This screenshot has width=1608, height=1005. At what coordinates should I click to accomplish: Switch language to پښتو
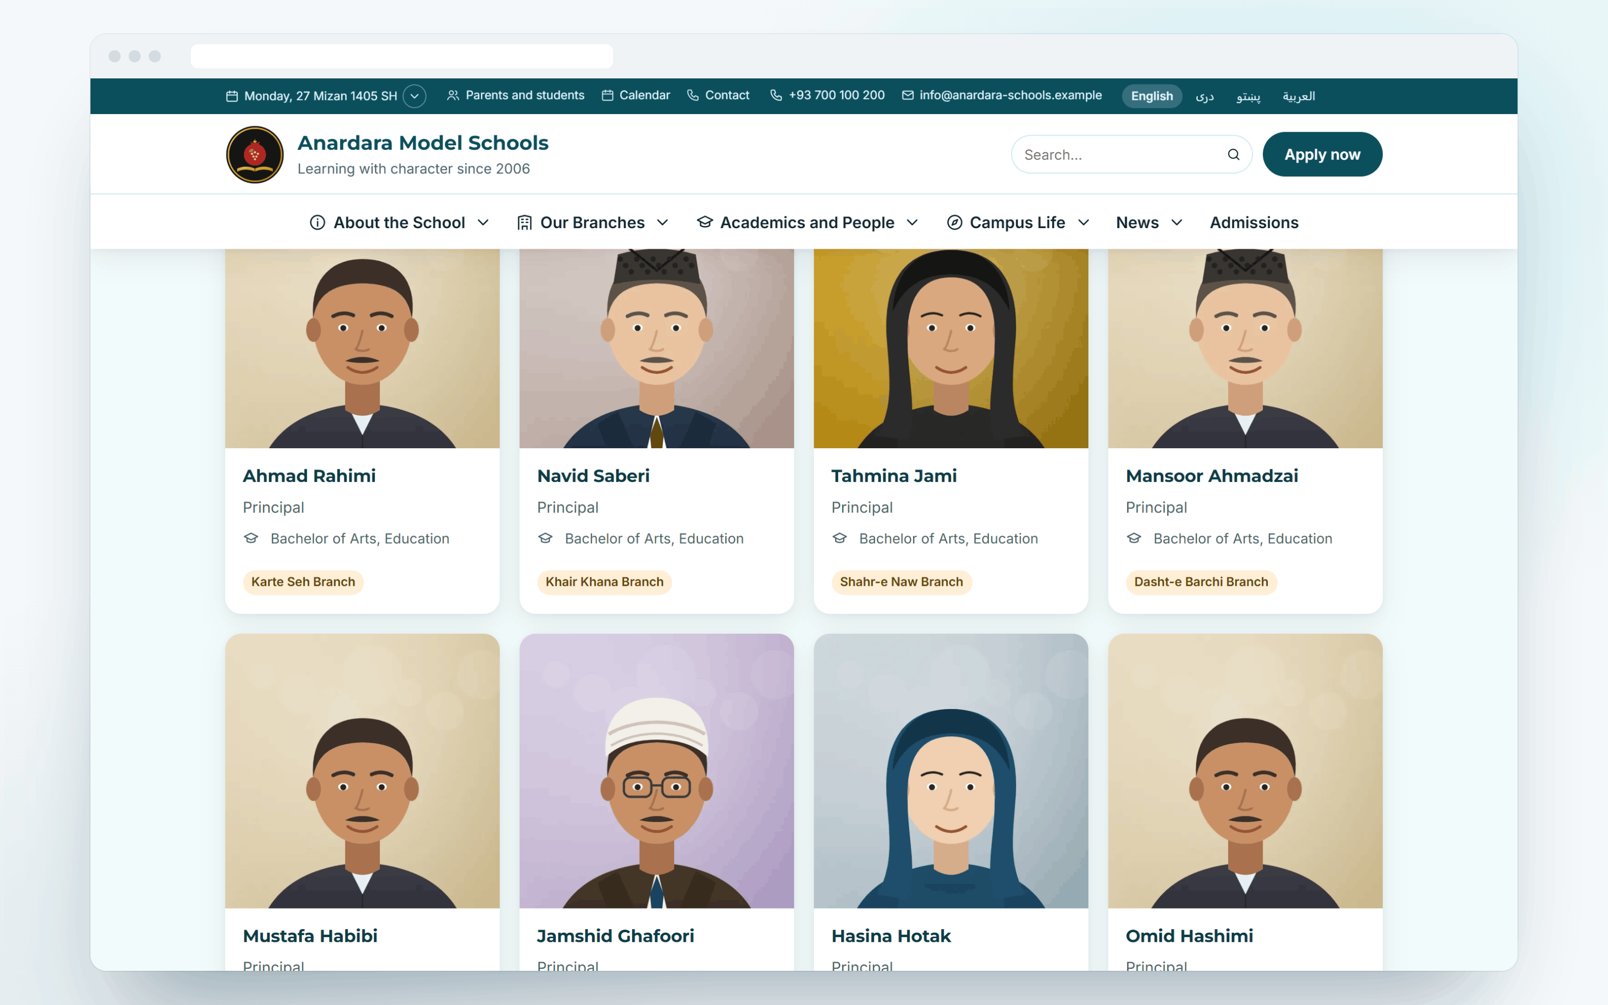click(1249, 96)
